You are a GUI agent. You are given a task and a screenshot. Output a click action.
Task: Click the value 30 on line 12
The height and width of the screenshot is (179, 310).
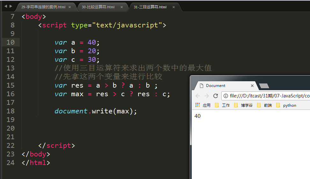point(92,60)
